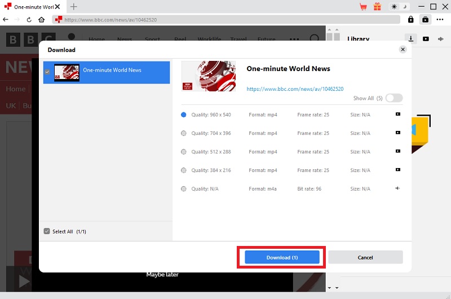Viewport: 451px width, 299px height.
Task: Click the Cancel button
Action: [x=365, y=257]
